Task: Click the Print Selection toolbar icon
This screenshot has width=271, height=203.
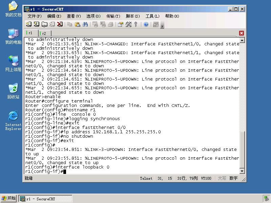Action: [x=103, y=24]
